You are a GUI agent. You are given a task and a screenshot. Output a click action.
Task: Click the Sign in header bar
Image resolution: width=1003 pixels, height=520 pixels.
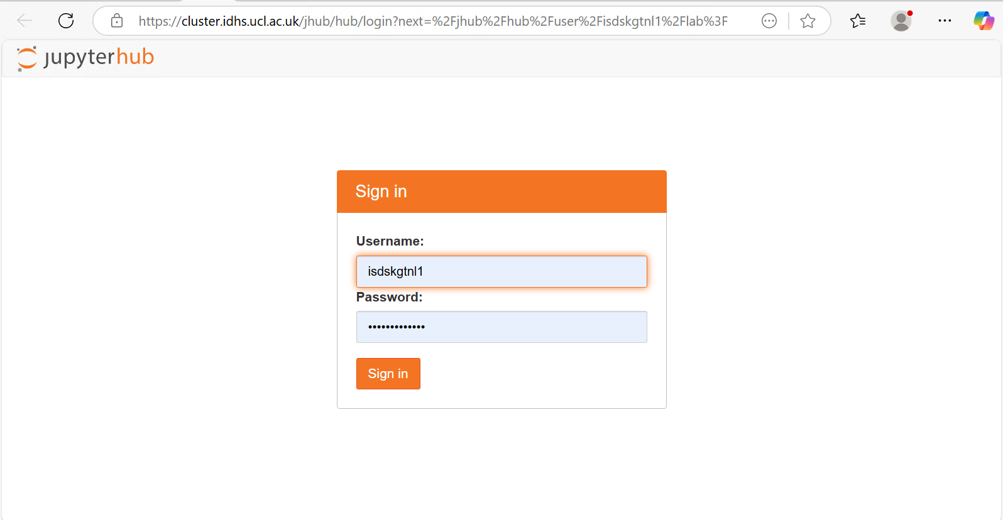coord(501,191)
